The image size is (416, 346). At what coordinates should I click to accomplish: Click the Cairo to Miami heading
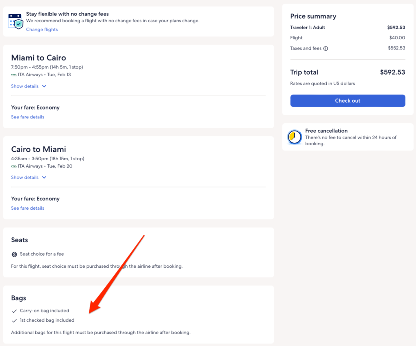point(39,149)
